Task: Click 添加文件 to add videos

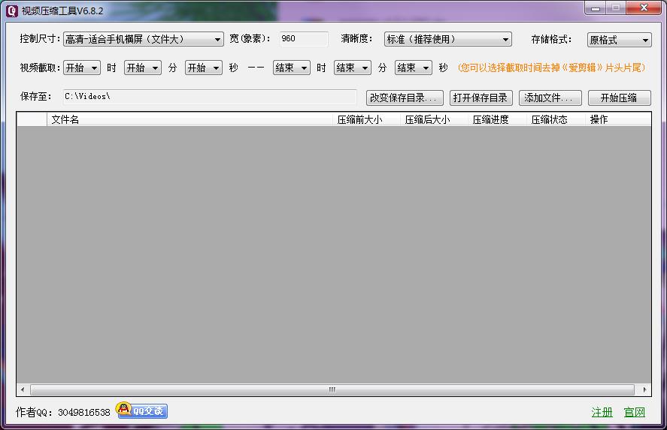Action: coord(550,98)
